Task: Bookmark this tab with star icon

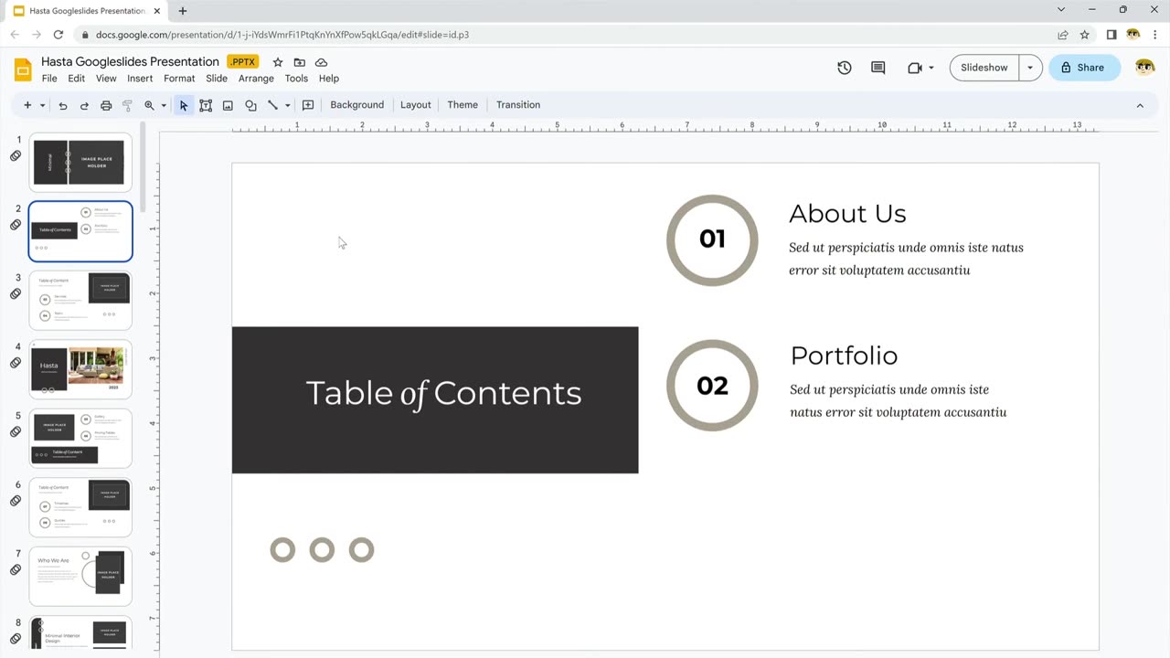Action: (x=1085, y=35)
